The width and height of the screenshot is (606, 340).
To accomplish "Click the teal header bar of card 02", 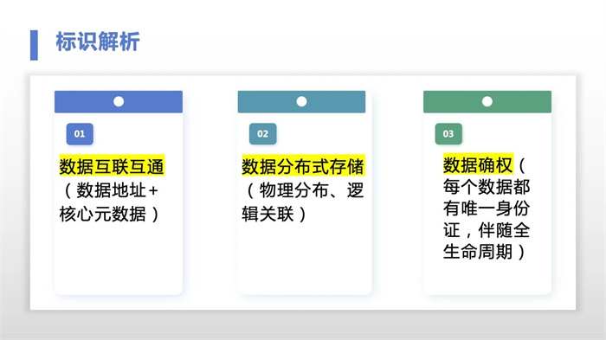I will 301,101.
